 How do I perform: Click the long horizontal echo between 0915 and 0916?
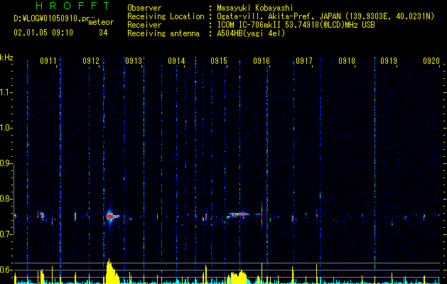click(x=238, y=214)
